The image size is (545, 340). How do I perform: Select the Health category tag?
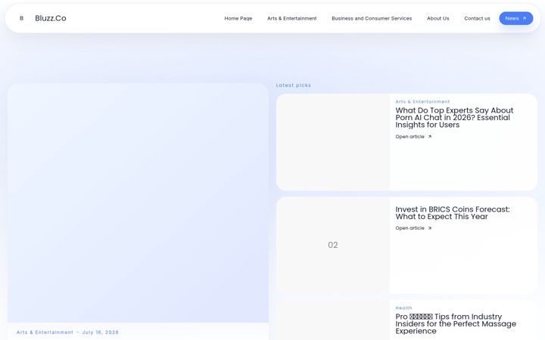pyautogui.click(x=403, y=308)
